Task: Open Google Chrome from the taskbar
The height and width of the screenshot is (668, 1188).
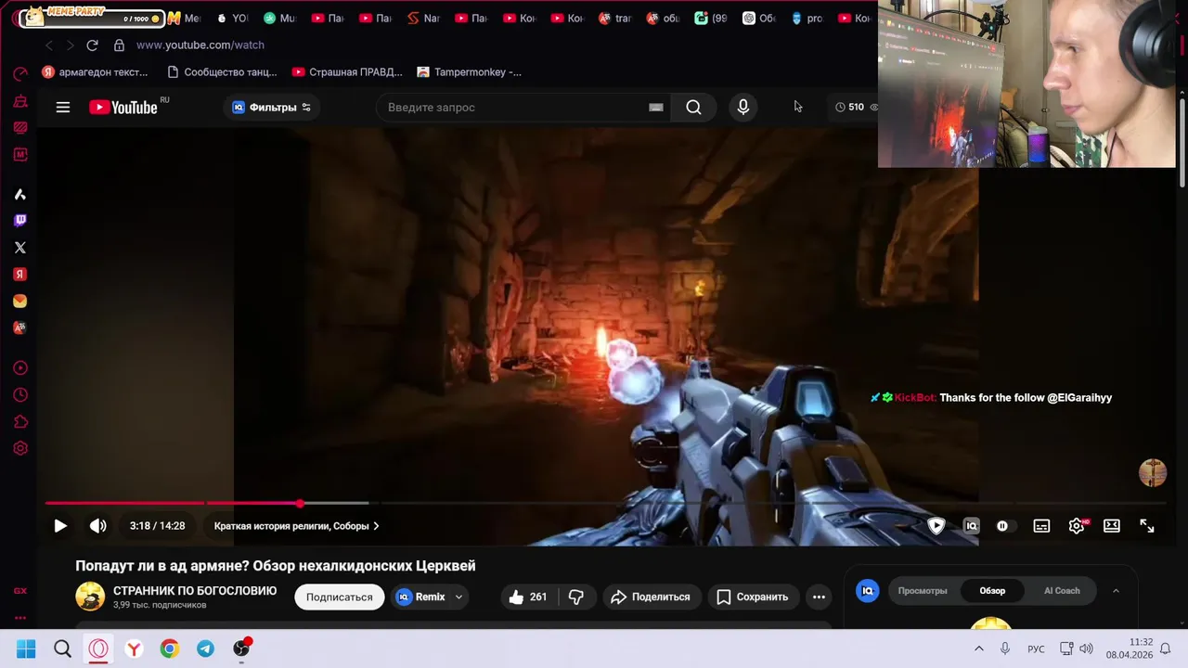Action: point(169,649)
